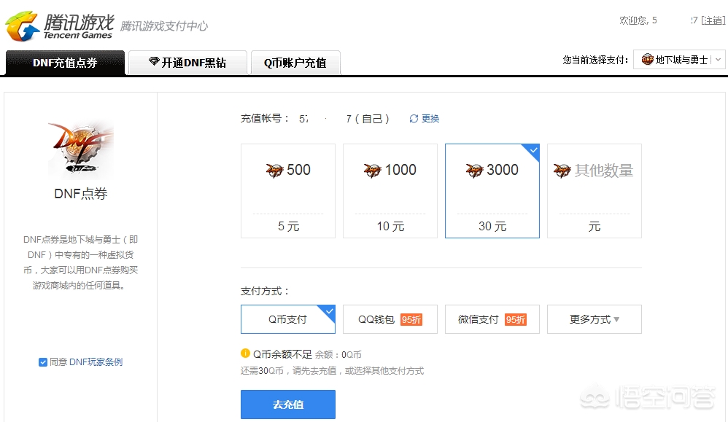The height and width of the screenshot is (422, 728).
Task: Click the orange warning icon beside Q币余额不足
Action: point(245,353)
